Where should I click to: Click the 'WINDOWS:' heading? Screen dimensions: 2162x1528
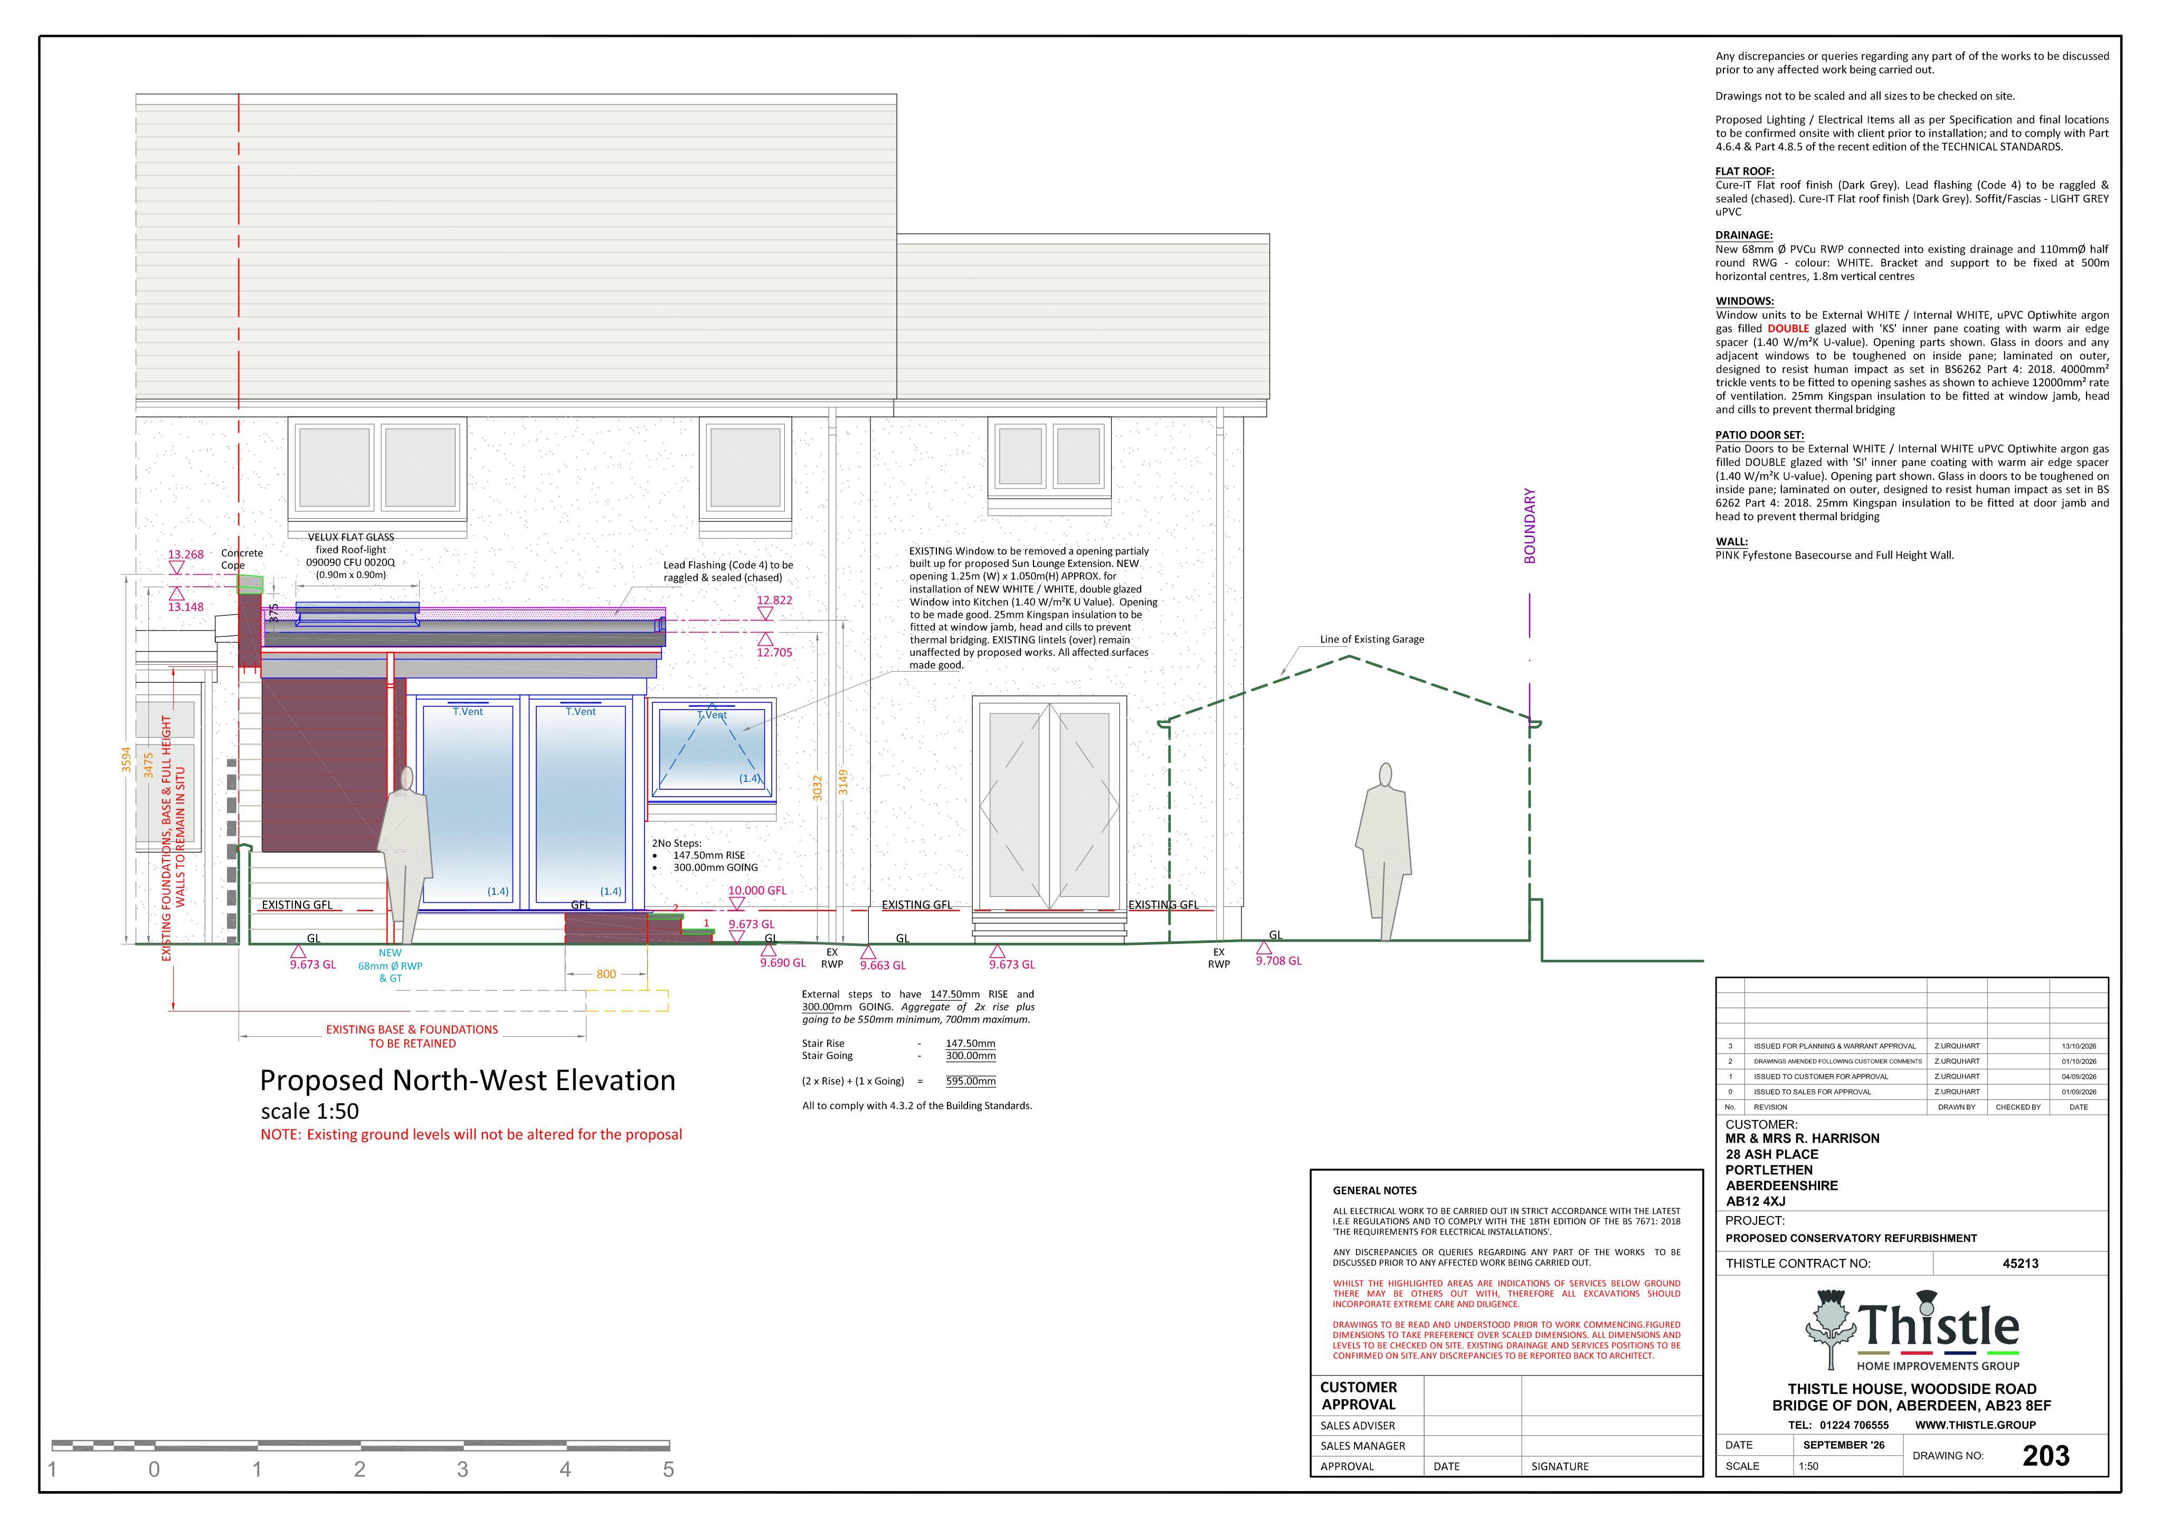point(1745,301)
